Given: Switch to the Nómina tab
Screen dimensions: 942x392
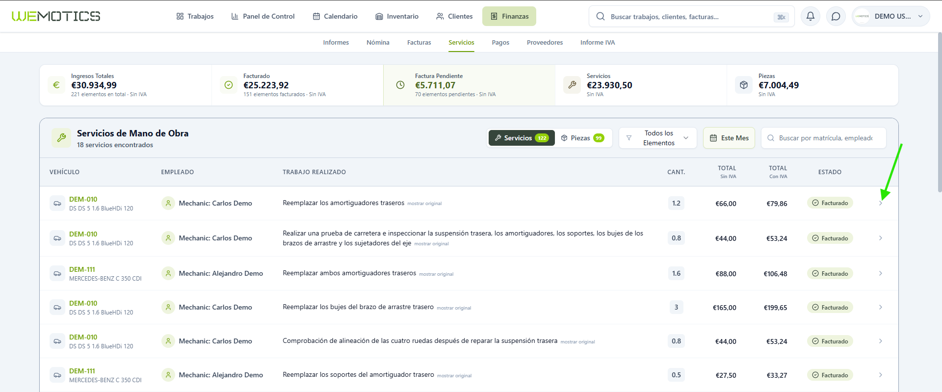Looking at the screenshot, I should point(378,43).
